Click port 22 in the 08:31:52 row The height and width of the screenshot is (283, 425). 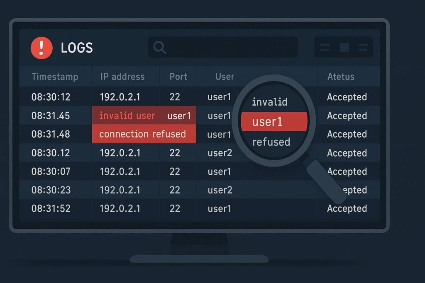coord(175,208)
